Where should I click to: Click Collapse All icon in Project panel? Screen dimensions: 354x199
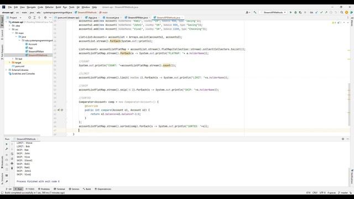coord(39,17)
